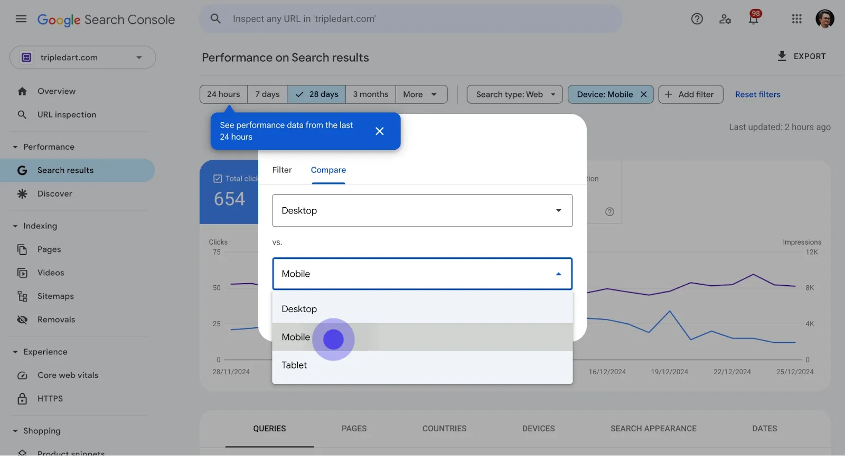The width and height of the screenshot is (845, 456).
Task: Select the 28 days date range
Action: (x=316, y=94)
